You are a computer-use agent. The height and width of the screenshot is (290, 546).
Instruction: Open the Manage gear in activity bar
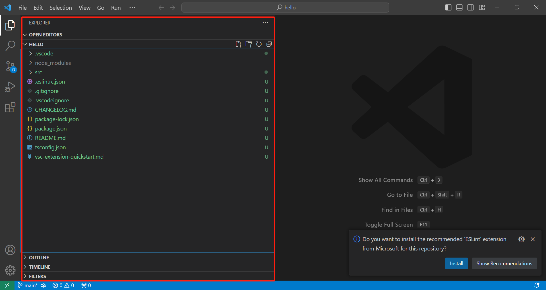10,270
